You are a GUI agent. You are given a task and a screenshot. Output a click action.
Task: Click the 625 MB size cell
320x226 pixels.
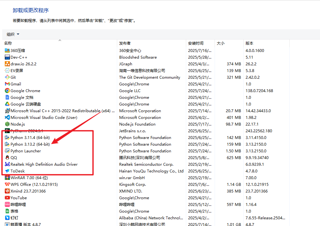(234, 157)
